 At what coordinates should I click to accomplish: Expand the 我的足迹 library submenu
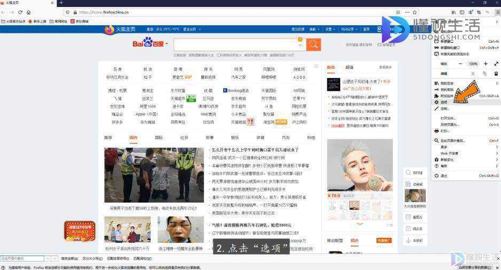click(466, 83)
